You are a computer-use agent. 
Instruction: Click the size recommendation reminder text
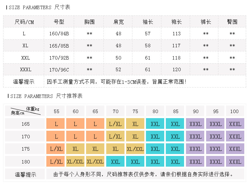(x=143, y=174)
